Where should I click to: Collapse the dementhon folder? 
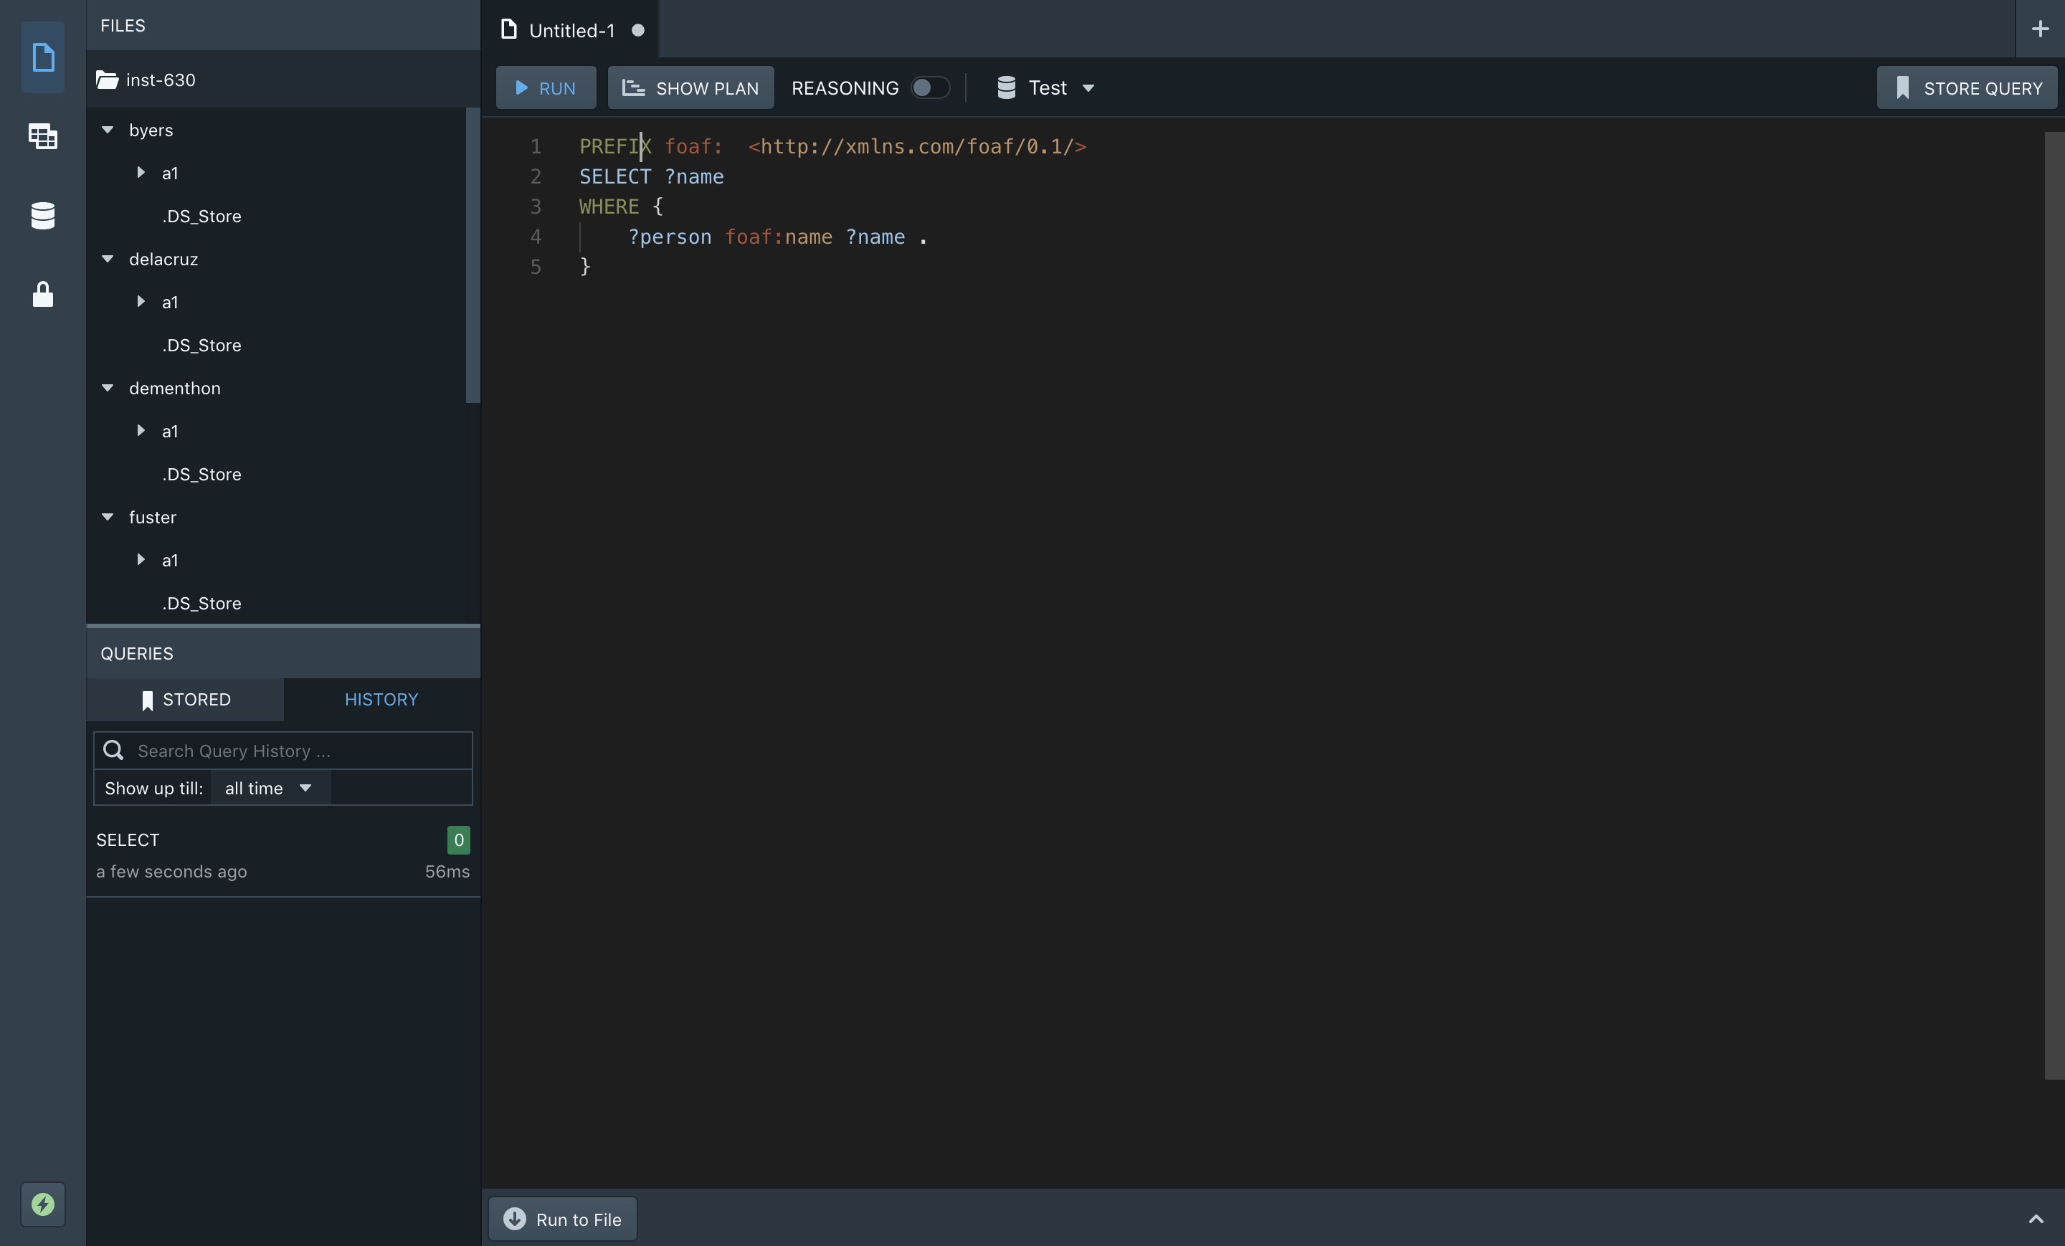tap(108, 388)
